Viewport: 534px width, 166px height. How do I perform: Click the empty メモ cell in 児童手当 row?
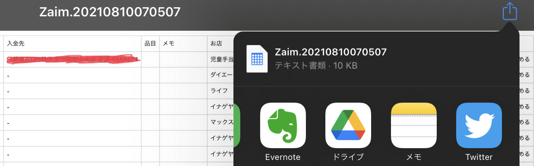[183, 60]
